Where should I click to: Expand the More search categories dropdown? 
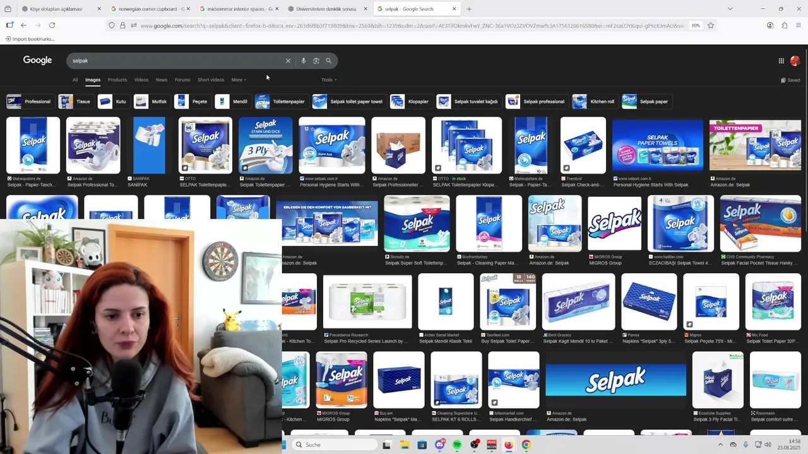click(x=239, y=80)
